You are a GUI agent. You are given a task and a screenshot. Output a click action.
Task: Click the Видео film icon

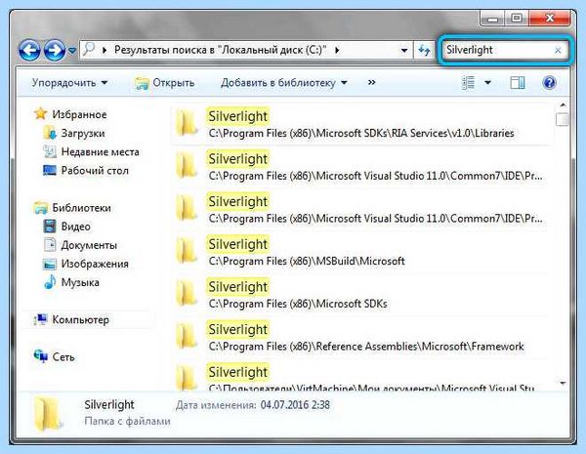coord(50,227)
